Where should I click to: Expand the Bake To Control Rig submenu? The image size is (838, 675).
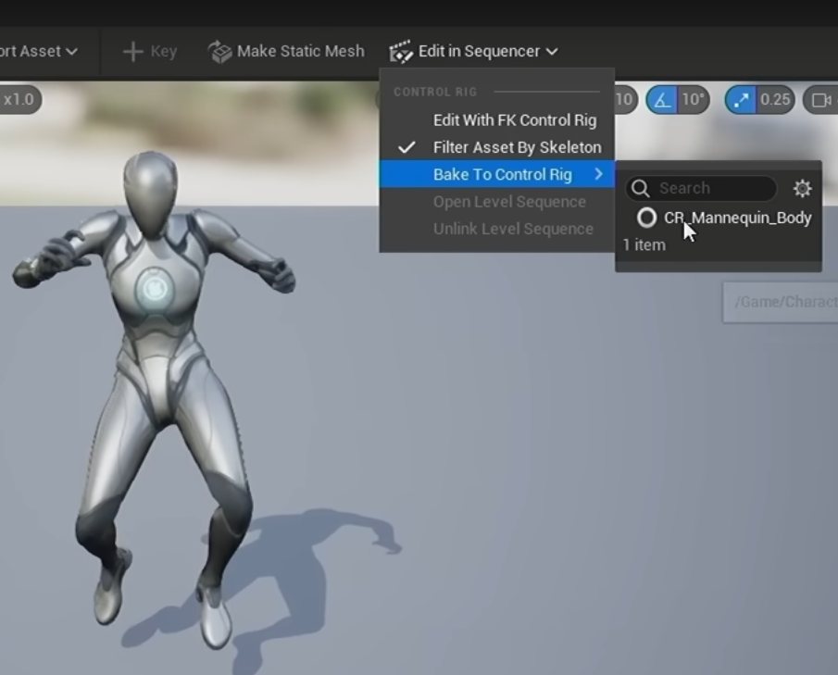(497, 174)
